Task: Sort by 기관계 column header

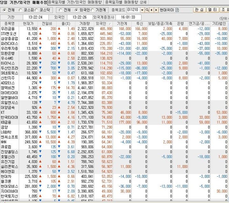Action: [122, 24]
